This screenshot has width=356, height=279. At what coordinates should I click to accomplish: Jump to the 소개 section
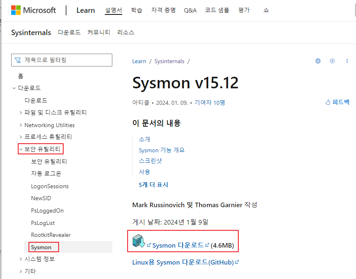pos(145,139)
